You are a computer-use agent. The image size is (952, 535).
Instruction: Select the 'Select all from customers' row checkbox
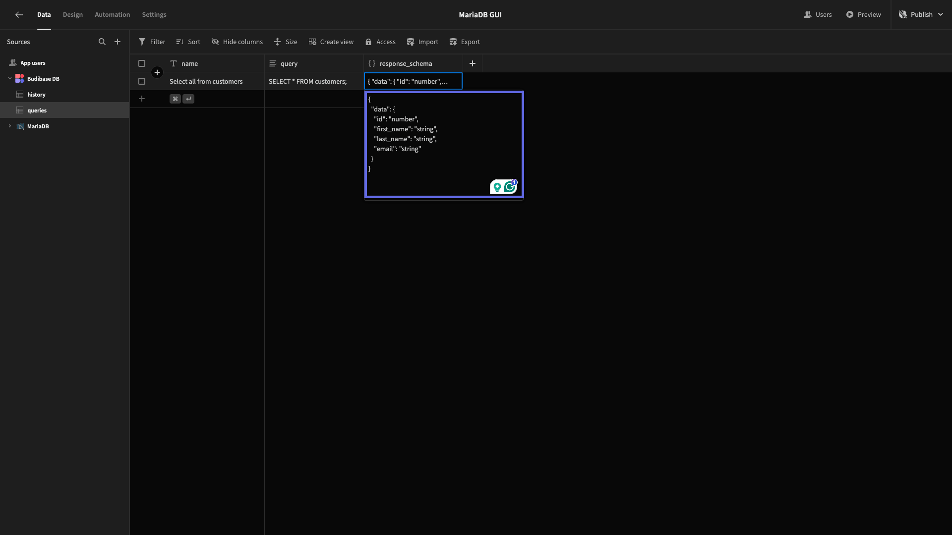(x=142, y=81)
